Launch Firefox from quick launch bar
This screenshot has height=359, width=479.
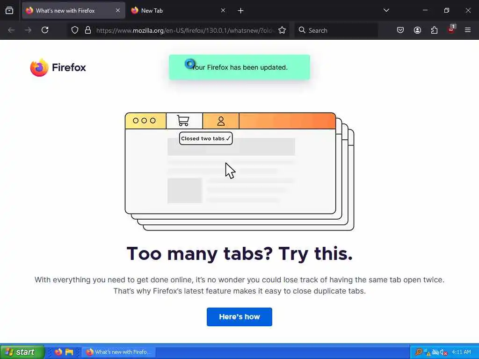click(x=58, y=352)
